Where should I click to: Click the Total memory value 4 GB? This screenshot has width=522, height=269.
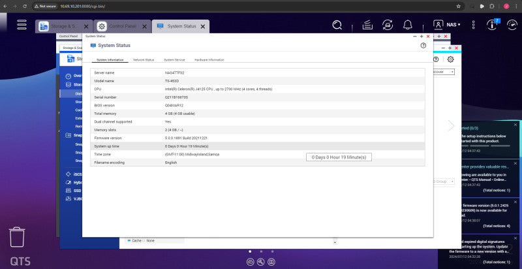click(180, 114)
